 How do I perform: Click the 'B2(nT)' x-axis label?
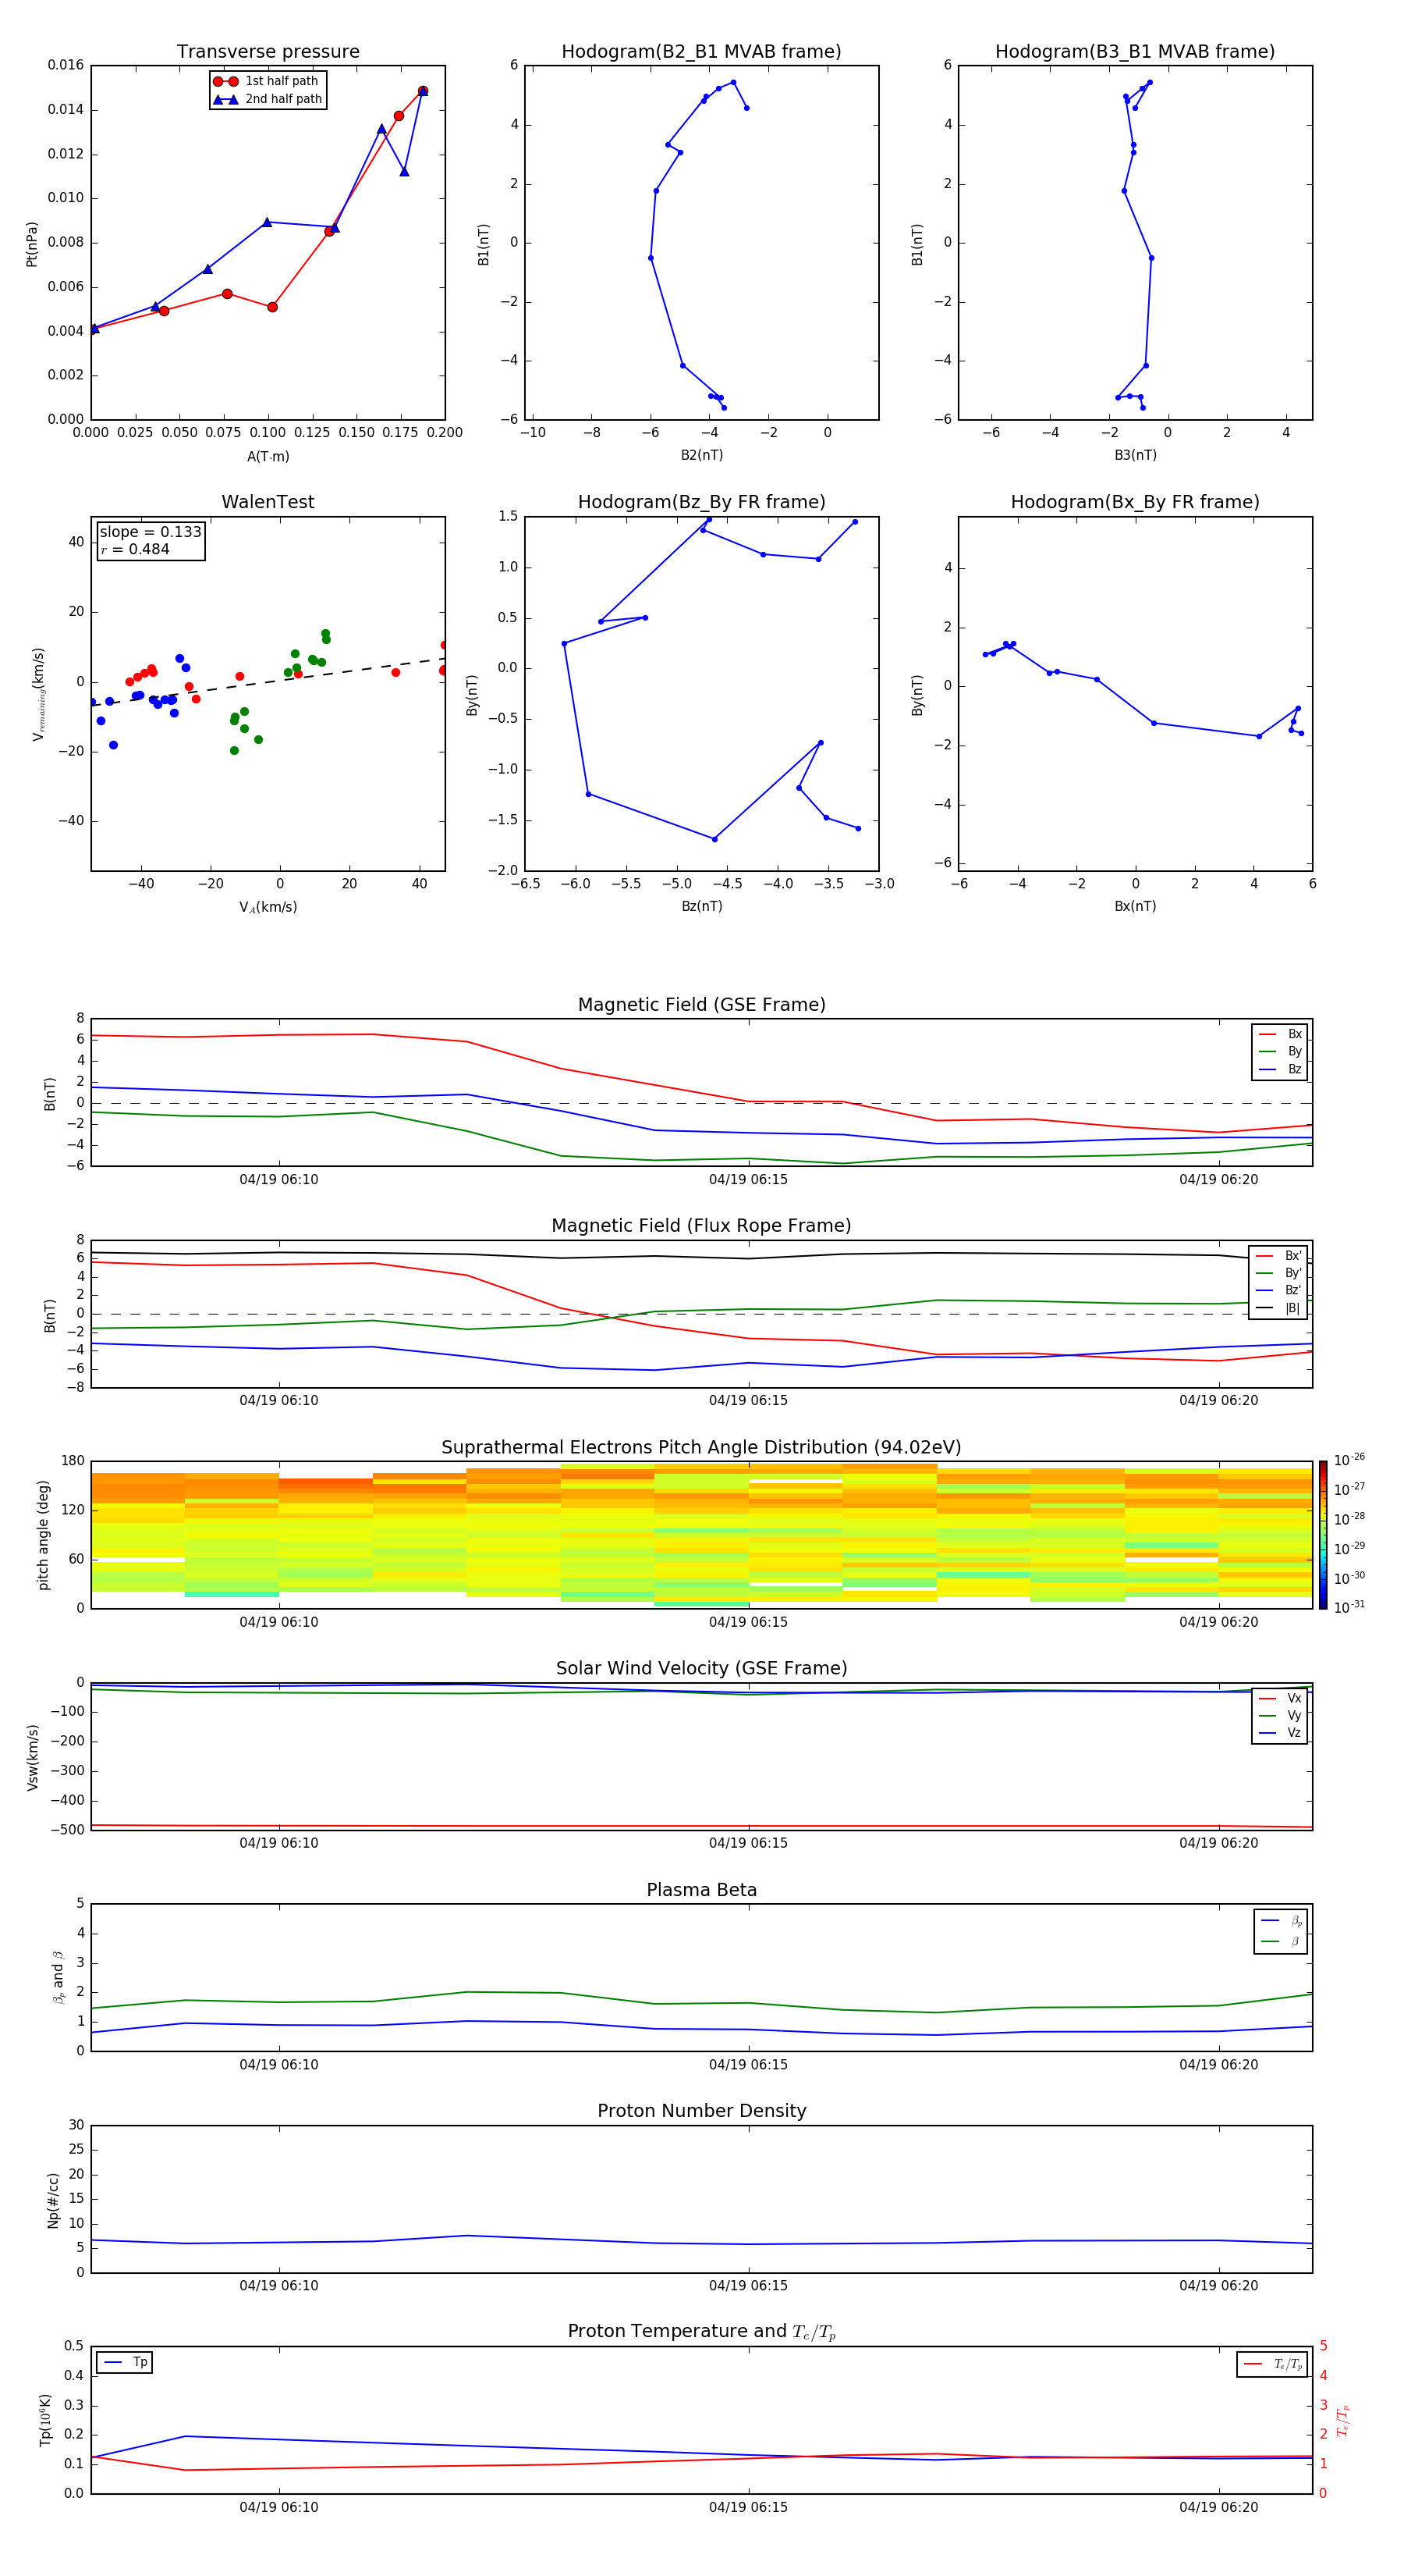701,456
